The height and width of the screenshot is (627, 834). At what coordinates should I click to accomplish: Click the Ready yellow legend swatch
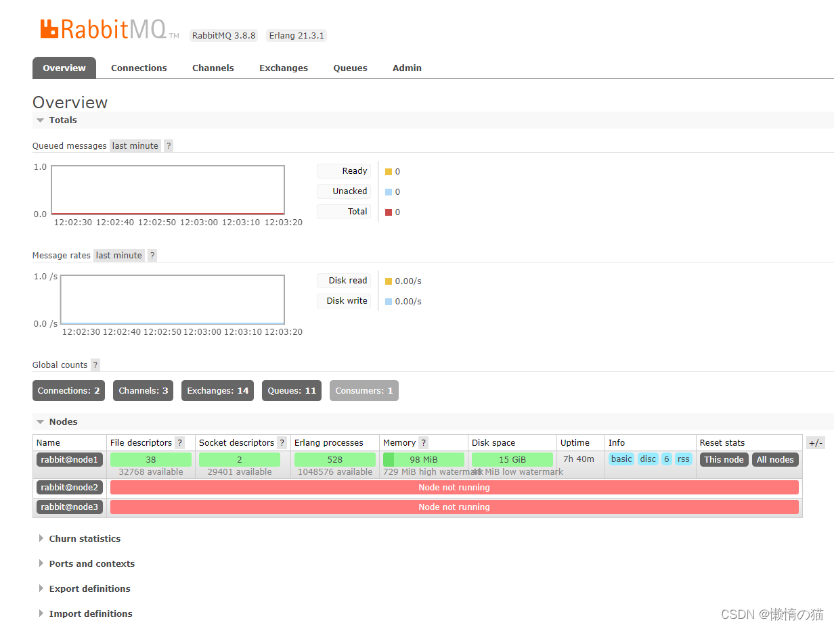[389, 172]
